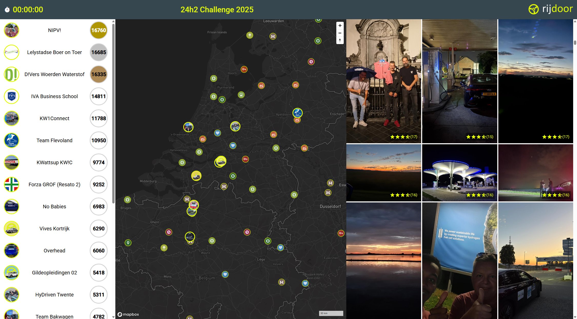Open Vives Kortrijk team avatar
This screenshot has width=577, height=319.
(12, 229)
